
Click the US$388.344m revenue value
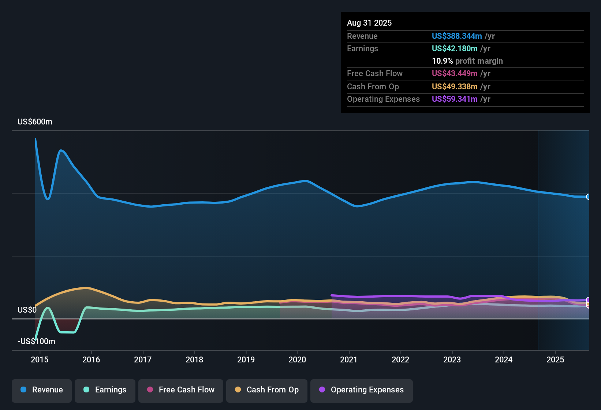456,36
